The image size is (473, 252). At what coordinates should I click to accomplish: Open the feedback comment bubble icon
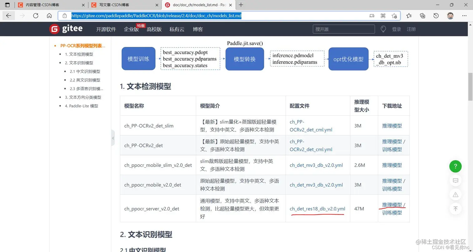click(x=455, y=180)
